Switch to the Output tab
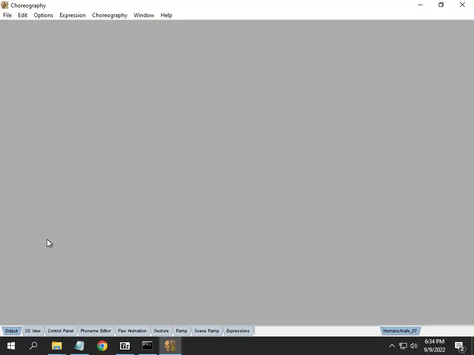This screenshot has height=355, width=474. 12,331
